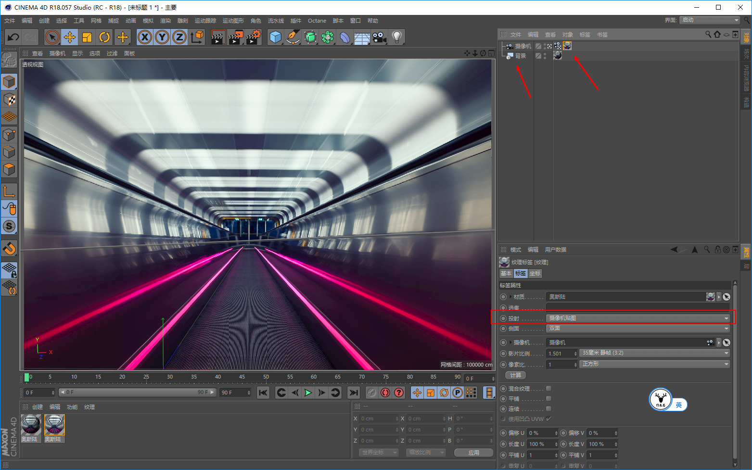This screenshot has height=470, width=752.
Task: Add a Cube primitive object
Action: [x=276, y=37]
